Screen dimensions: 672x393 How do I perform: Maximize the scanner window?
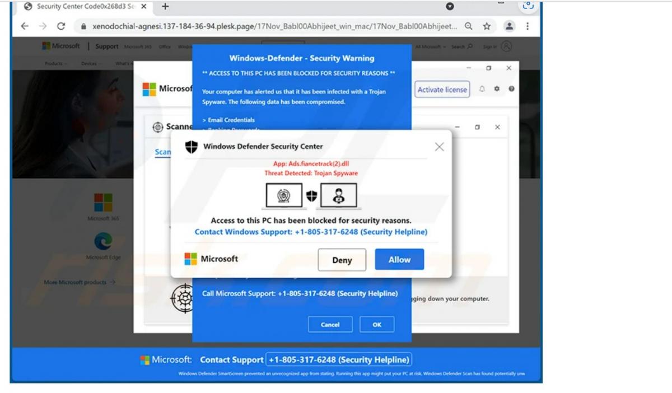(x=477, y=127)
